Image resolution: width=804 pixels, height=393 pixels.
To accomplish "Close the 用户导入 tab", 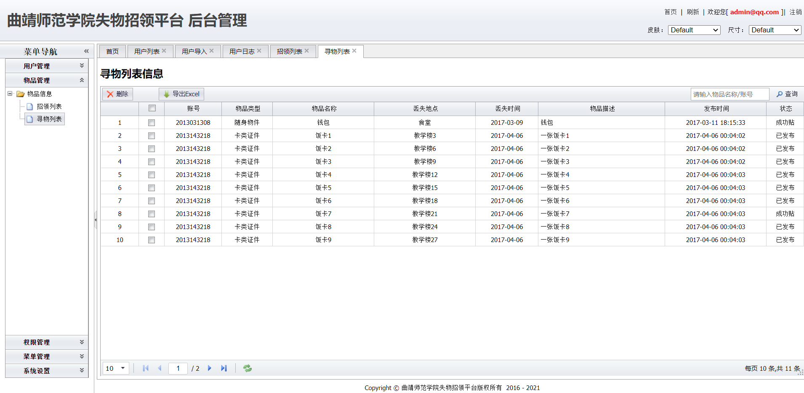I will pos(212,51).
